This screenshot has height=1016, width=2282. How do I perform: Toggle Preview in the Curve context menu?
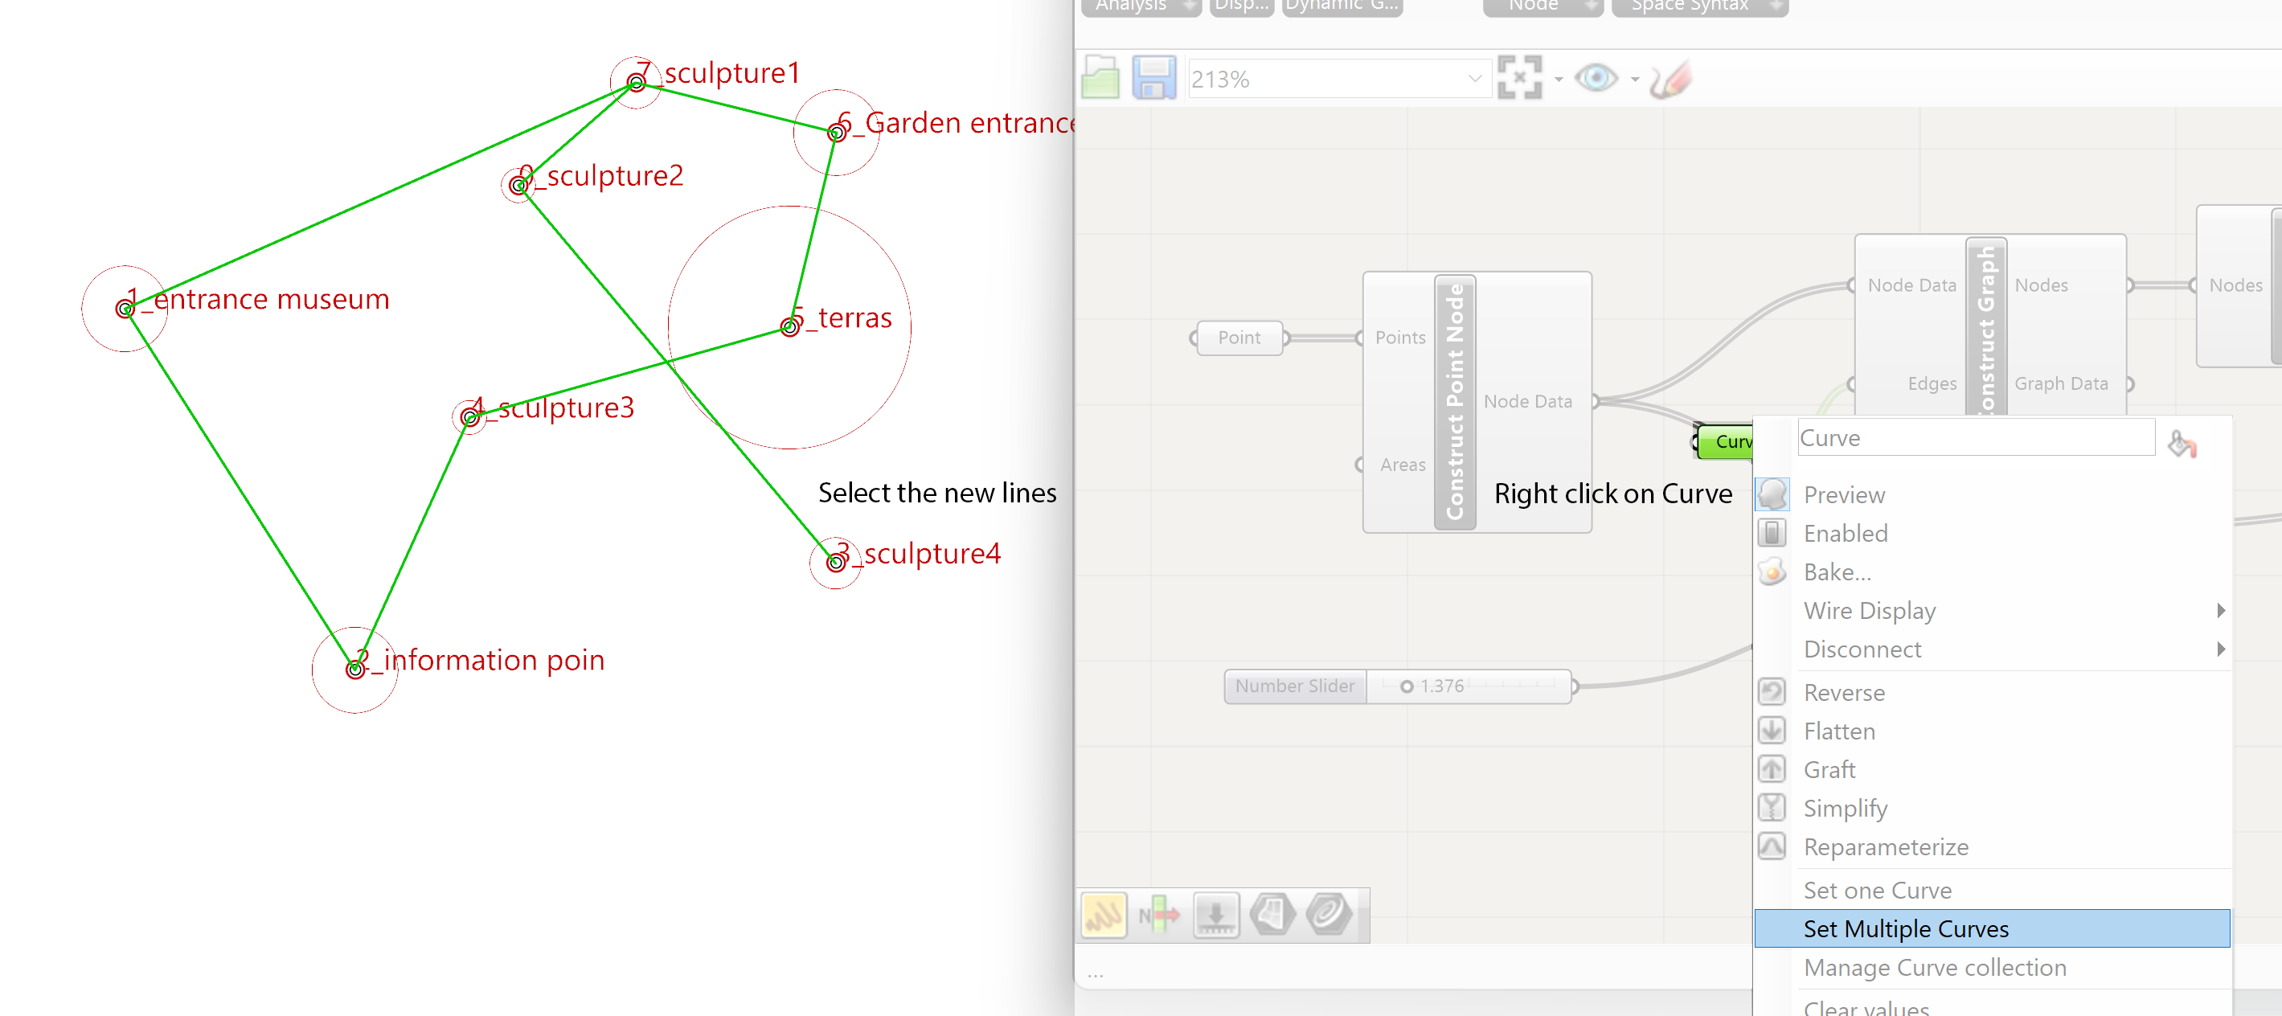tap(1843, 494)
